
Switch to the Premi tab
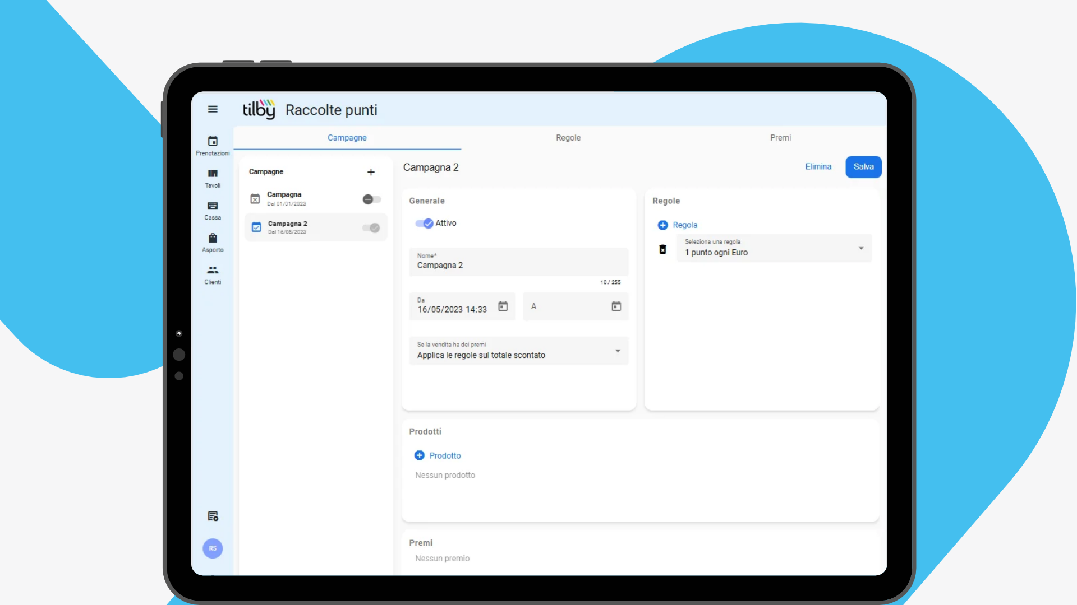click(780, 138)
